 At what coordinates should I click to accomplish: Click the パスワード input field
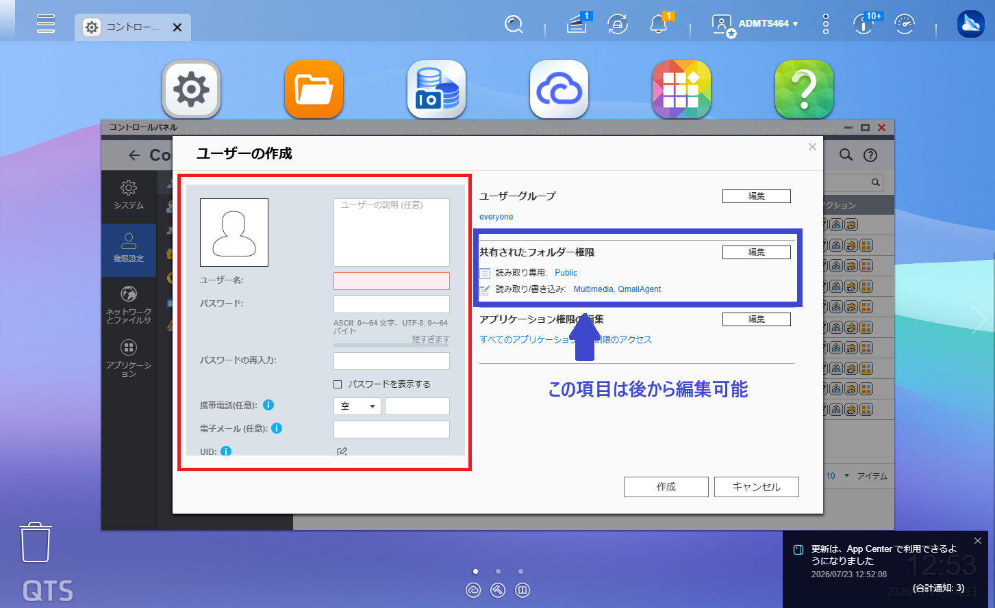click(x=392, y=304)
